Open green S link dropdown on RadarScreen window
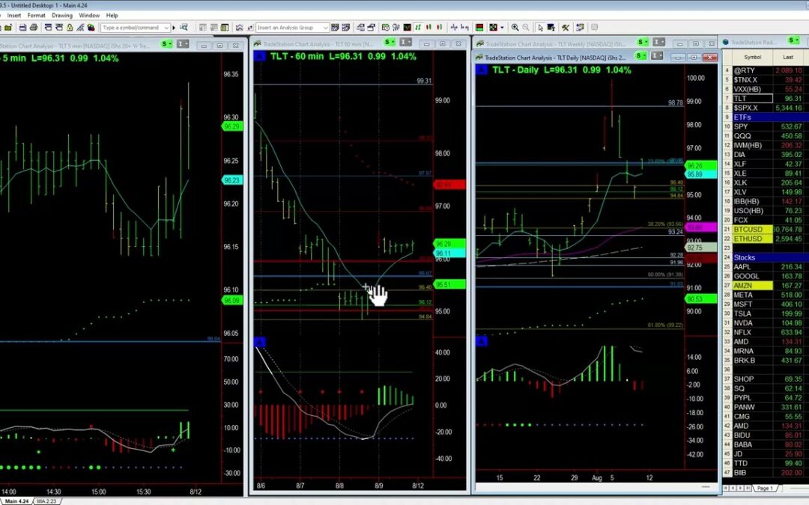The image size is (809, 505). coord(793,40)
